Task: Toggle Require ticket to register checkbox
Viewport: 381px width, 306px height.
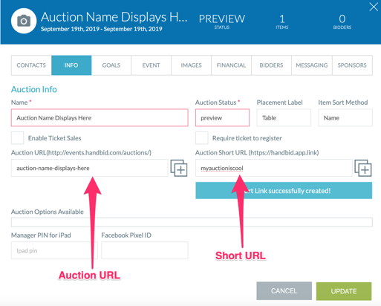Action: point(201,138)
